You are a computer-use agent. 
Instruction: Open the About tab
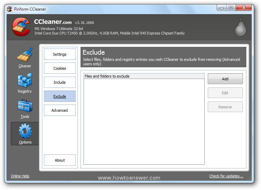point(60,160)
